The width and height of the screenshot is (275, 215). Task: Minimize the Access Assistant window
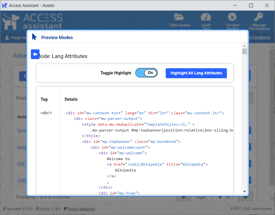click(235, 6)
